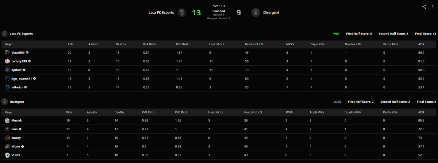
Task: Click Leca FC Esports team name in header
Action: click(x=161, y=13)
